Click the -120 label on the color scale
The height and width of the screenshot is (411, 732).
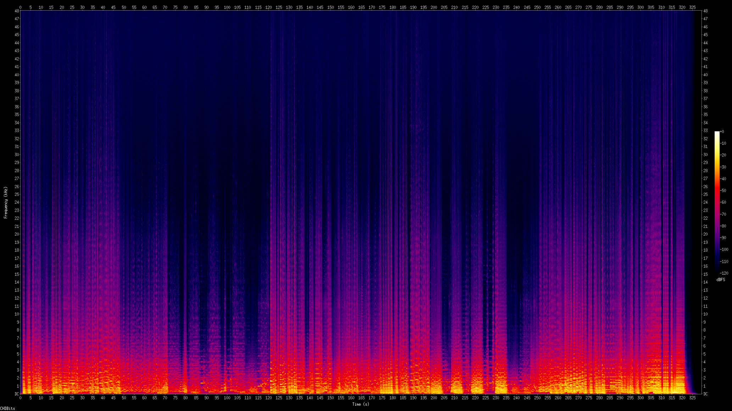coord(724,273)
